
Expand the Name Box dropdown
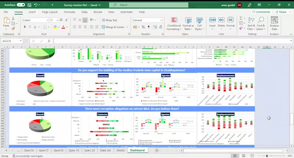21,41
